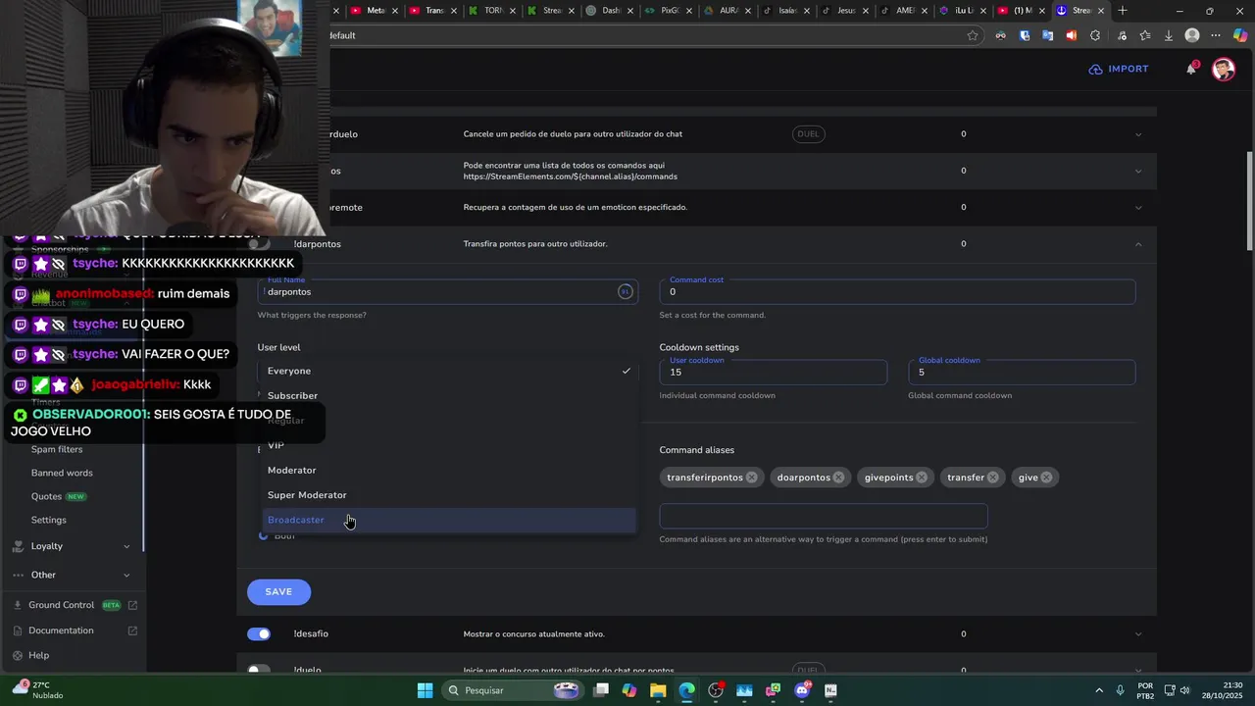Close the active StreamElements tab

pos(1101,11)
